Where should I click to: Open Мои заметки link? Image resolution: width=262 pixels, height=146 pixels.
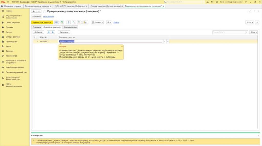(x=48, y=17)
